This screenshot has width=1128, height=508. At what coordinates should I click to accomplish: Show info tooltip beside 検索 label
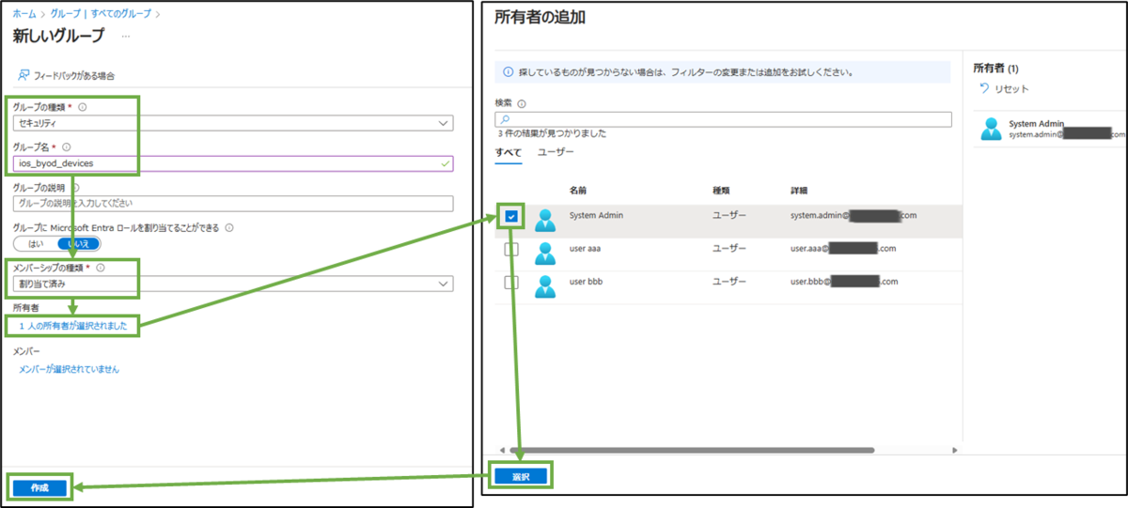click(x=522, y=103)
